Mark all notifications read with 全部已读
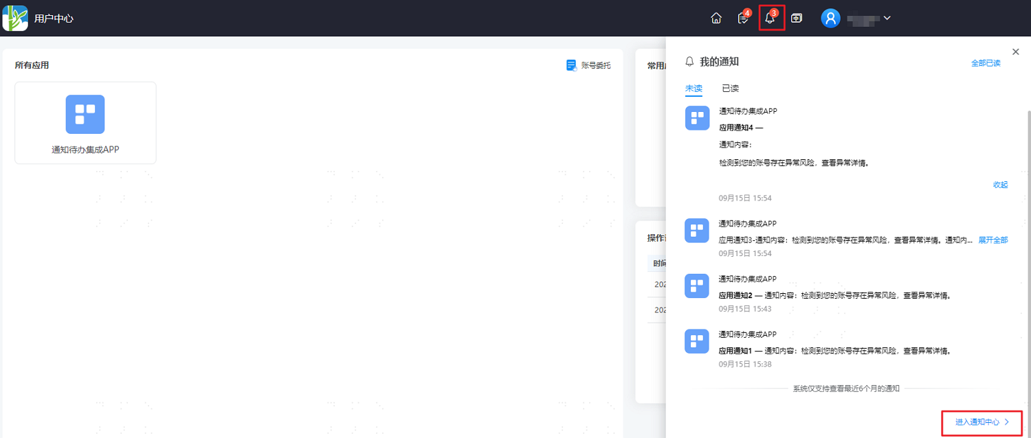Viewport: 1031px width, 438px height. 986,63
